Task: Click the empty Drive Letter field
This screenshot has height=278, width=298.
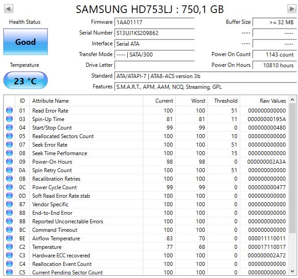Action: click(154, 65)
